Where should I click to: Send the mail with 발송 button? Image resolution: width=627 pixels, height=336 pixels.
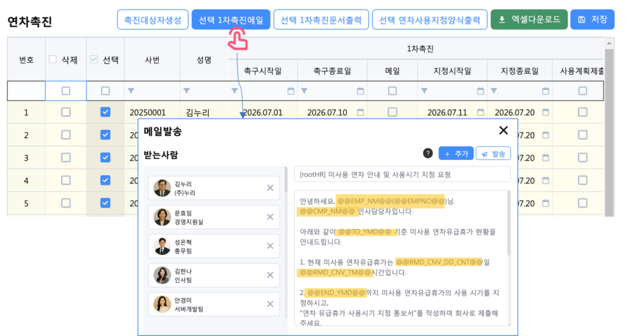(x=493, y=154)
